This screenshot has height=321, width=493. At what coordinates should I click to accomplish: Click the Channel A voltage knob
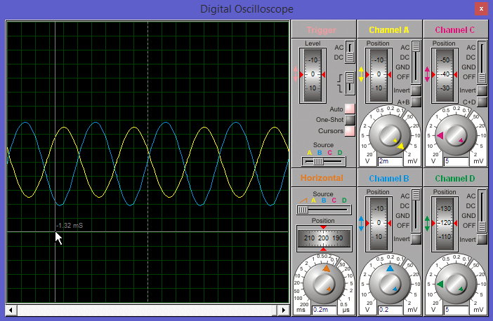390,135
